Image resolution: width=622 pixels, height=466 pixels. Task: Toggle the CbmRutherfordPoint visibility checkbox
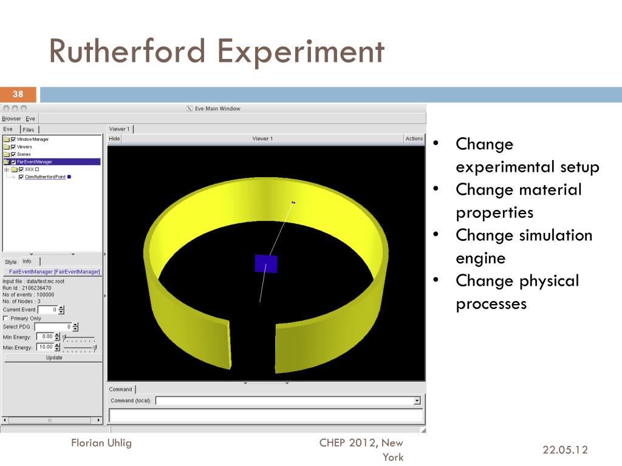(x=21, y=177)
